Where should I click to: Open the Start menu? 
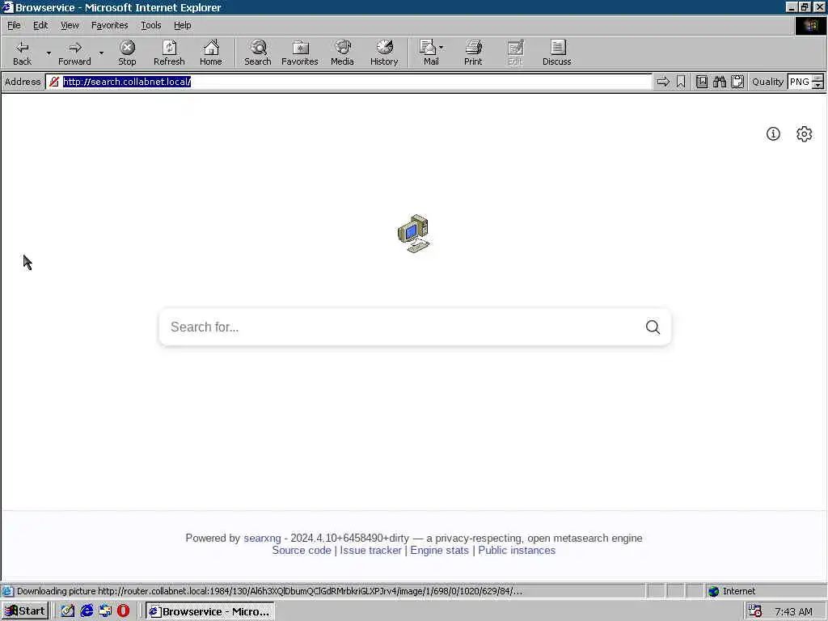pyautogui.click(x=25, y=611)
